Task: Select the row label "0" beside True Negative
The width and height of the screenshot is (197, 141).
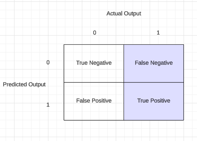Action: [48, 62]
